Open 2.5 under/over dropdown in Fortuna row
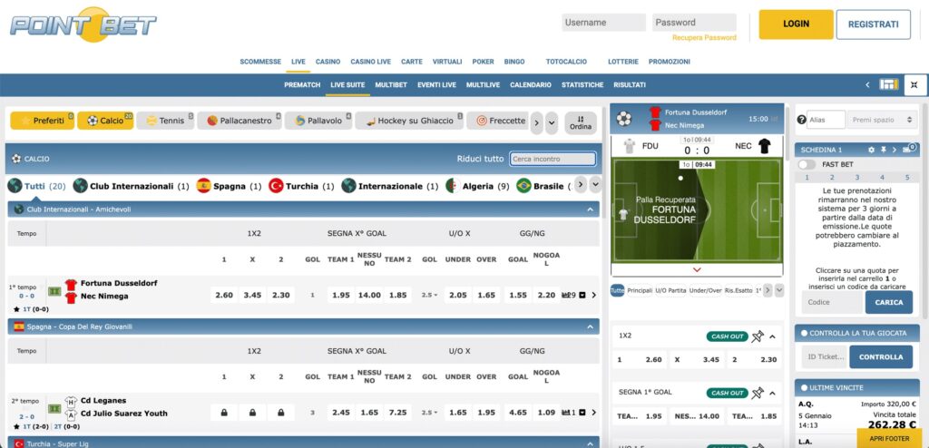The width and height of the screenshot is (929, 448). click(x=429, y=295)
